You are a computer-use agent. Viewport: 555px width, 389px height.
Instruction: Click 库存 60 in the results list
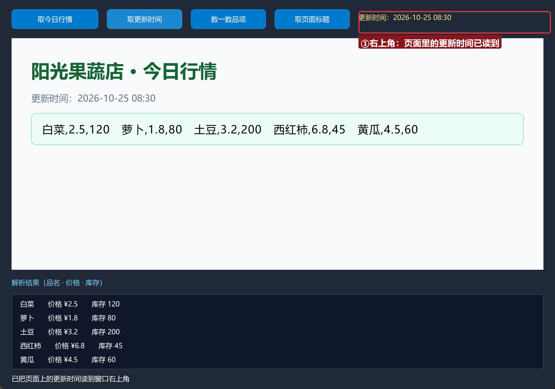click(x=103, y=360)
